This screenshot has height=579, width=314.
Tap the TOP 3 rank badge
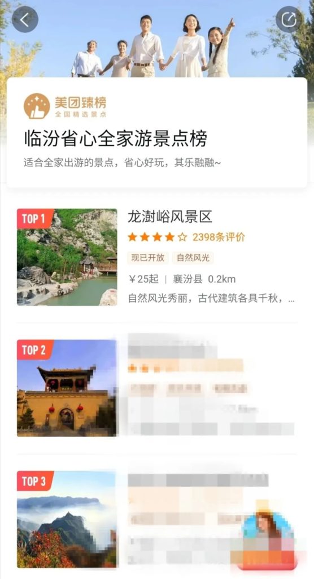(34, 481)
